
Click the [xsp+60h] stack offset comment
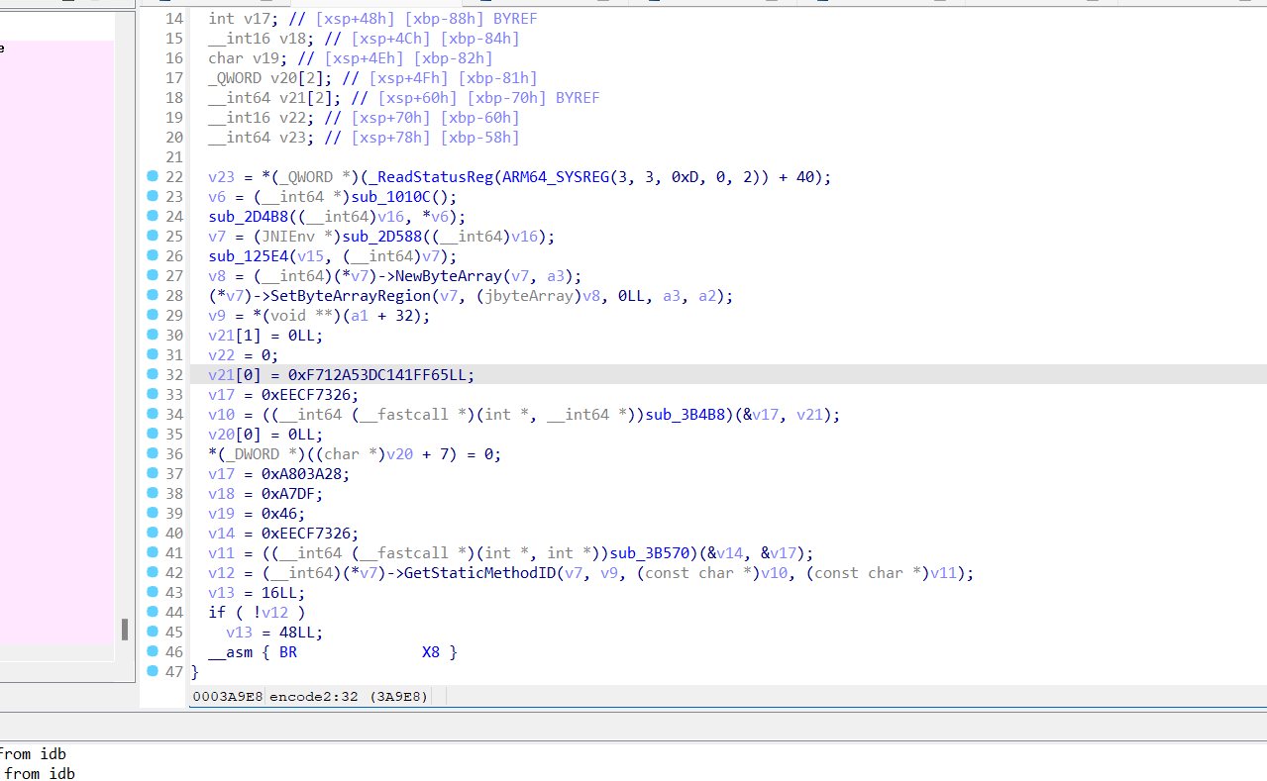tap(418, 98)
